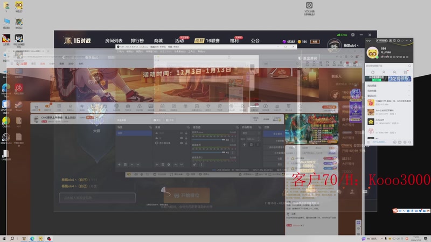Open OBS Studio desktop shortcut
Viewport: 431px width, 242px height.
click(x=6, y=139)
